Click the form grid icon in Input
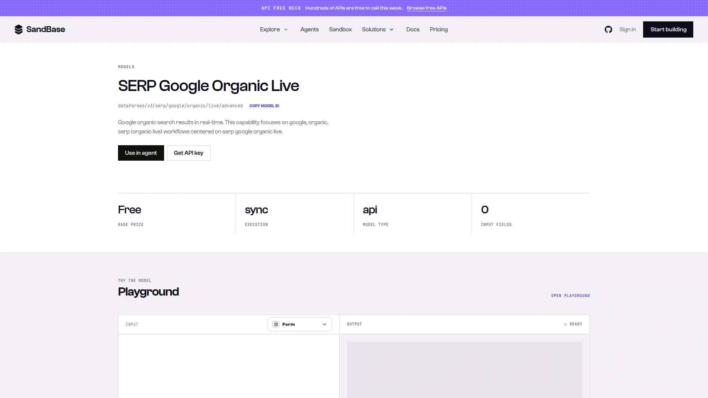This screenshot has height=398, width=708. [276, 324]
